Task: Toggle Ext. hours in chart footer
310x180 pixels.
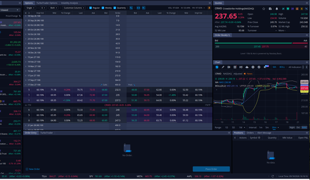Action: 298,128
